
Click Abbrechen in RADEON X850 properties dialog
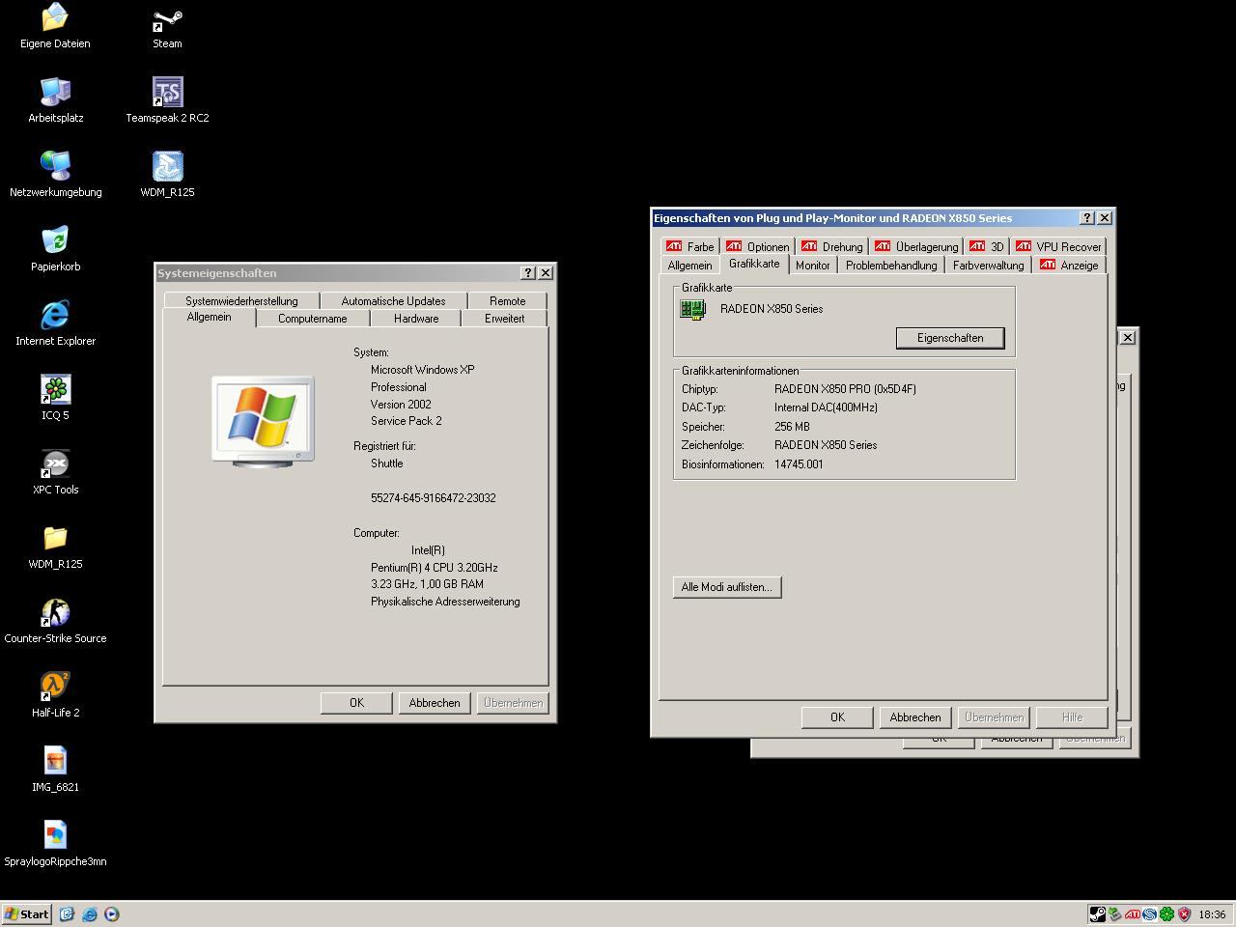(915, 717)
